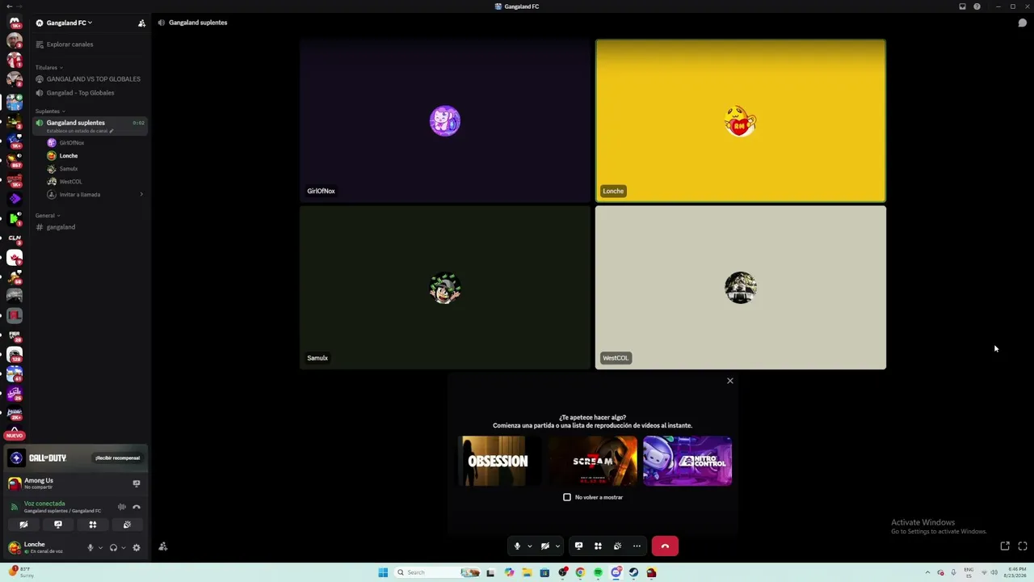Open the soundboard from the Voz conectada panel
Image resolution: width=1034 pixels, height=582 pixels.
tap(127, 525)
